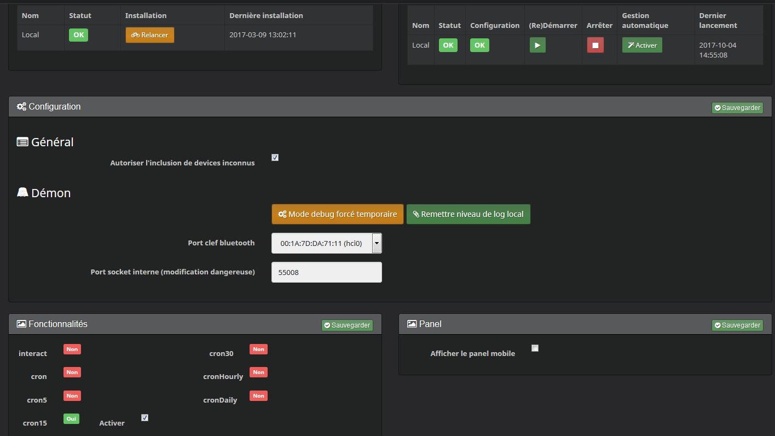The height and width of the screenshot is (436, 775).
Task: Click the cronDaily Non badge
Action: click(258, 396)
